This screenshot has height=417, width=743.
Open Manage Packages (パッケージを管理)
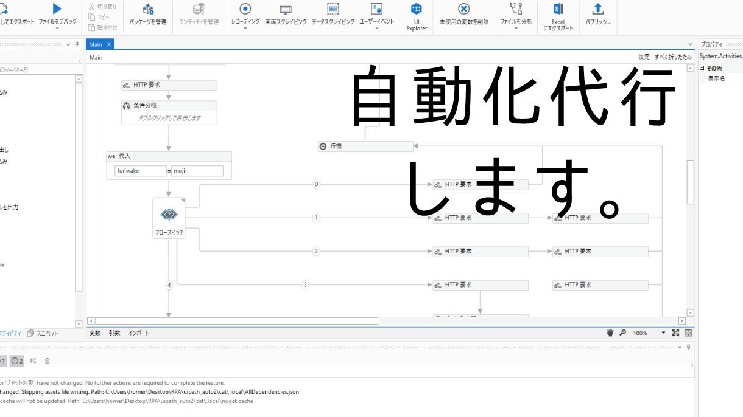click(148, 15)
